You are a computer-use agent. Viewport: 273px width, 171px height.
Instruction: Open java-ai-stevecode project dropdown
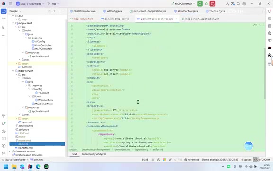pos(30,4)
